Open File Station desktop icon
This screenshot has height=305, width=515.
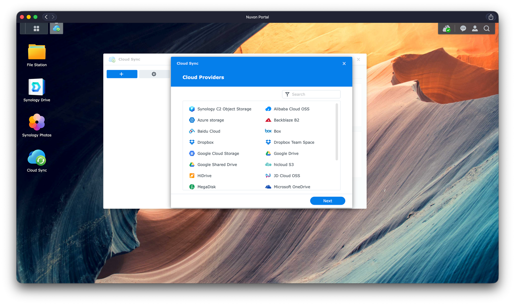pyautogui.click(x=37, y=52)
